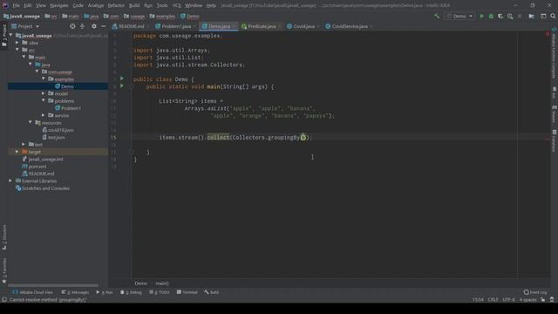558x314 pixels.
Task: Open the Event Log in status bar
Action: tap(535, 292)
